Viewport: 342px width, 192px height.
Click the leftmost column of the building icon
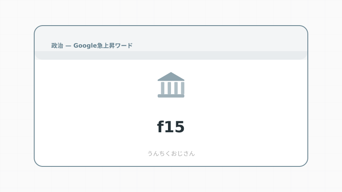tap(162, 88)
